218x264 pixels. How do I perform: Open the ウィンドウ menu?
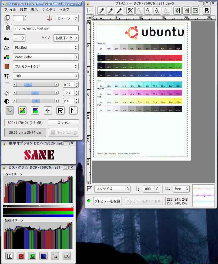[x=49, y=9]
